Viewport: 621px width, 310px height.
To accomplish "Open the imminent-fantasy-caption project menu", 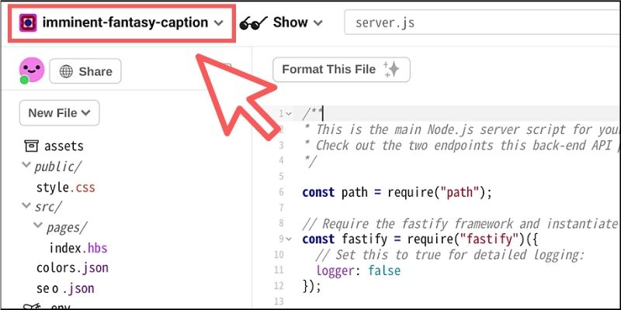I will pos(122,22).
